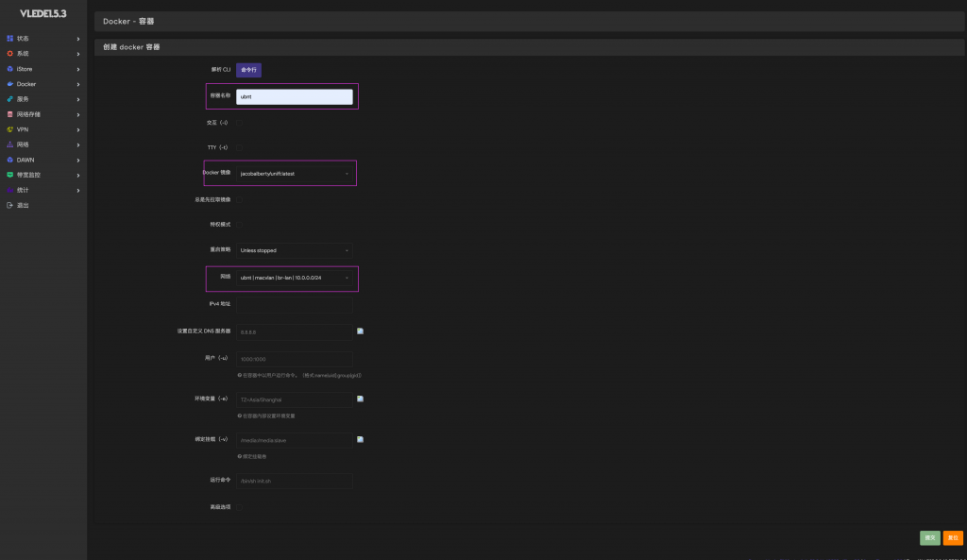Open the 带宽监控 menu item

point(43,175)
